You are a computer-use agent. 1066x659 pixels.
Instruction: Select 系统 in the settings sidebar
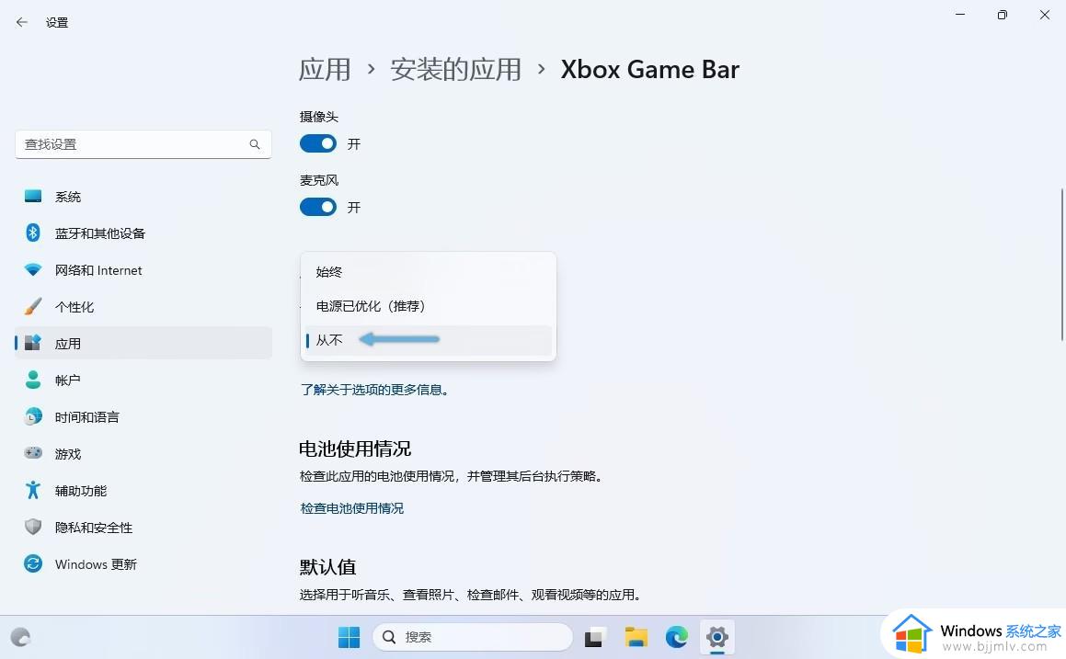tap(143, 197)
